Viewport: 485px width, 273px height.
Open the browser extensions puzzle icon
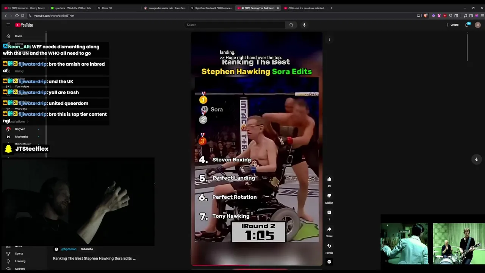click(x=451, y=16)
